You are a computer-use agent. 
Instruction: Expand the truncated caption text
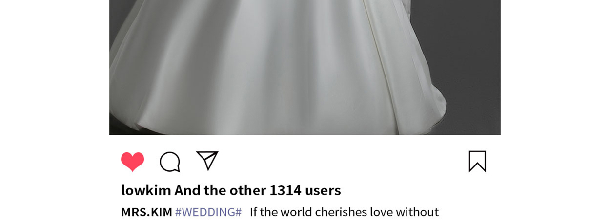point(344,212)
